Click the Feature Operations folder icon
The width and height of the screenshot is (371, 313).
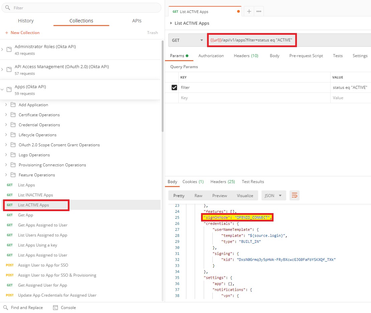click(x=13, y=175)
